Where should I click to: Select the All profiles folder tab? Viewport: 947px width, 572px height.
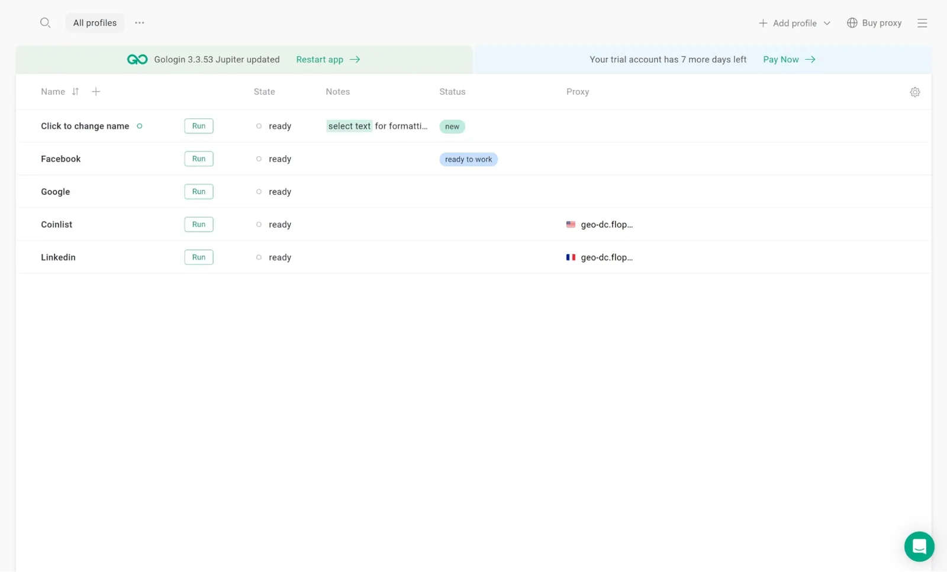[95, 23]
